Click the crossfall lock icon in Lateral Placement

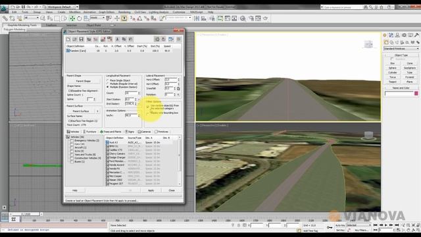pyautogui.click(x=178, y=88)
